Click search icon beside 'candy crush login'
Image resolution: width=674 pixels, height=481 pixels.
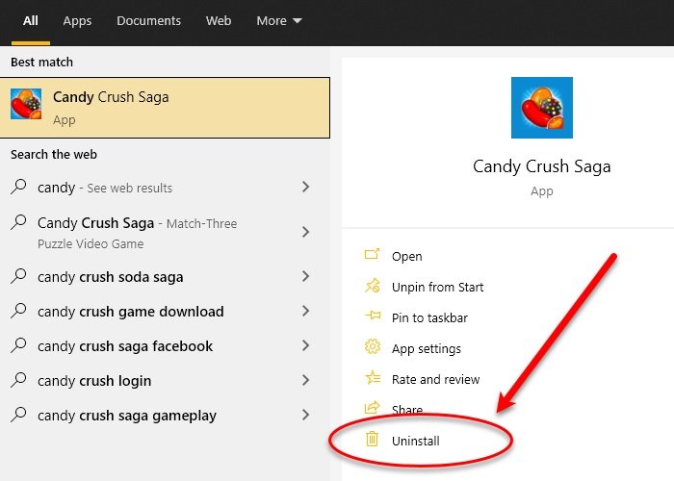(x=18, y=380)
